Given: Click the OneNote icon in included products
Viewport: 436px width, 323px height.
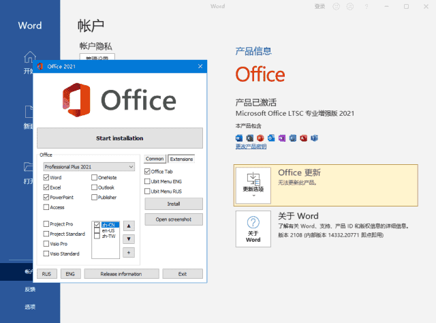Looking at the screenshot, I should pyautogui.click(x=282, y=138).
